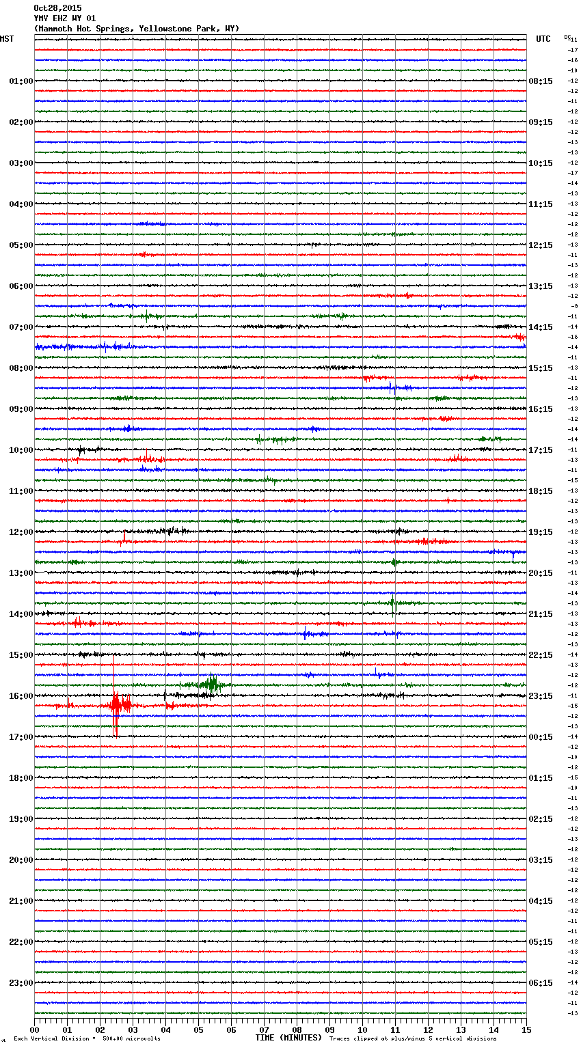Select the 12:00 MST time label
This screenshot has height=1048, width=581.
coord(21,532)
